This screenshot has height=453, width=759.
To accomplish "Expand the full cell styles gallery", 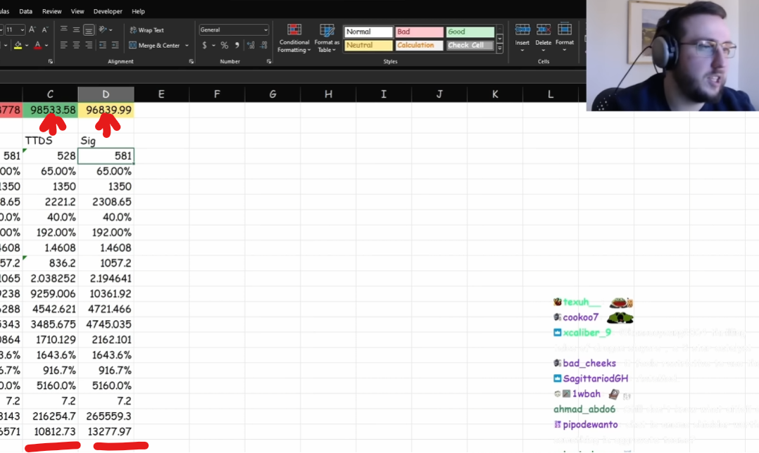I will 500,49.
